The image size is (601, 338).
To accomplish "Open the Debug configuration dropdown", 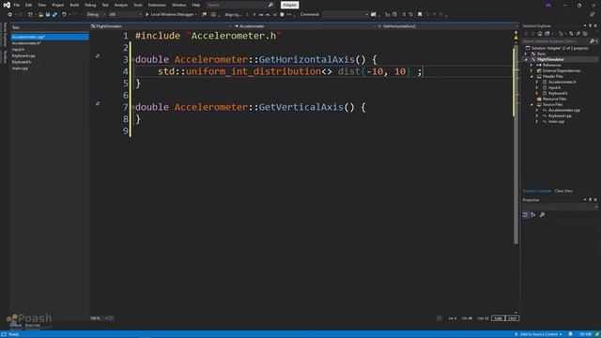I will 96,15.
